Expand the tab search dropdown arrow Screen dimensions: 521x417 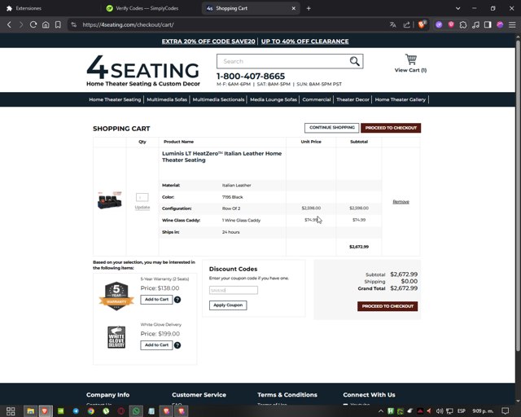[x=458, y=8]
